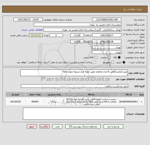Click the شهر محل تحویل field تهران
The image size is (150, 145).
pyautogui.click(x=107, y=52)
